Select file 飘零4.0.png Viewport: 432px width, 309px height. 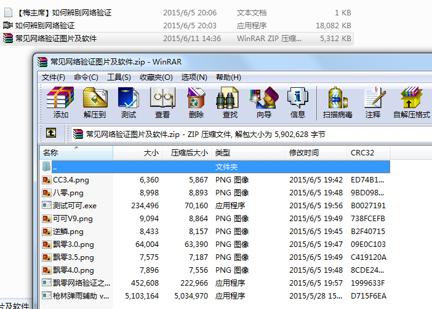pyautogui.click(x=73, y=270)
